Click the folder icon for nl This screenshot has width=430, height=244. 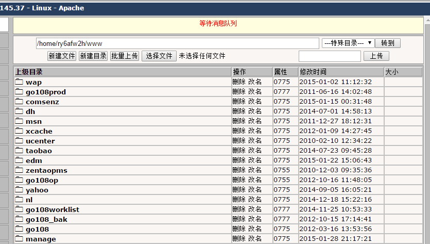click(x=19, y=199)
